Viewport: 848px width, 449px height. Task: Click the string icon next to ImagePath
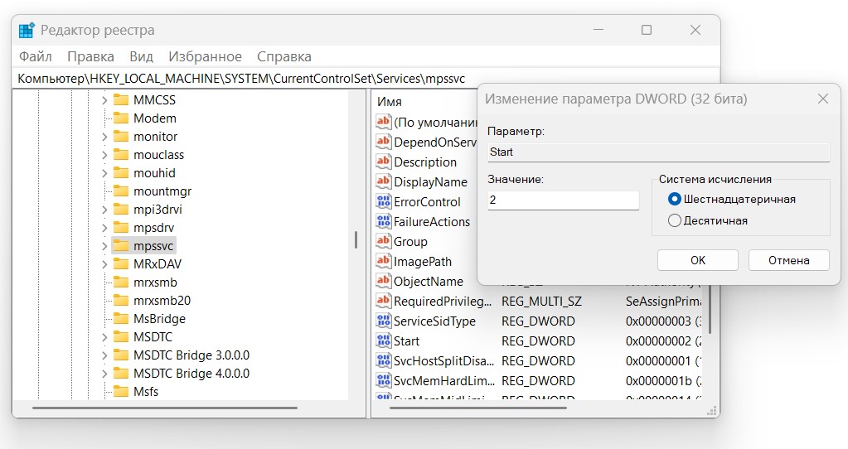click(384, 261)
